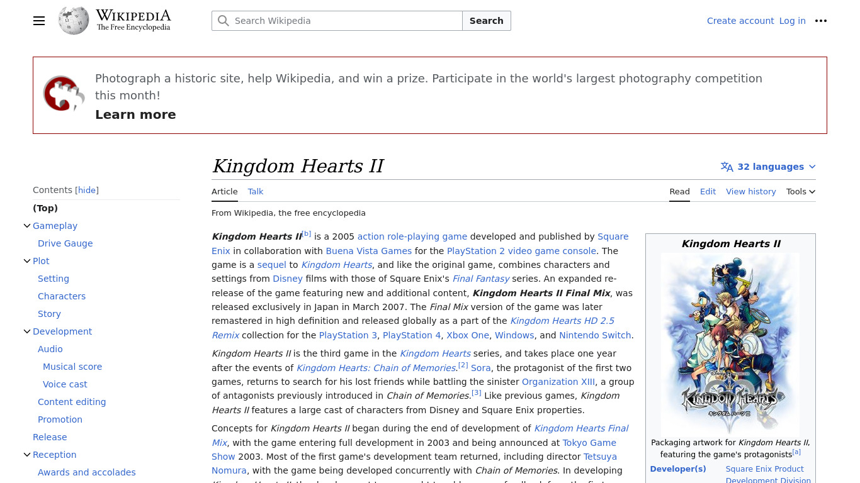Open the Final Fantasy link
Viewport: 860px width, 483px height.
481,279
